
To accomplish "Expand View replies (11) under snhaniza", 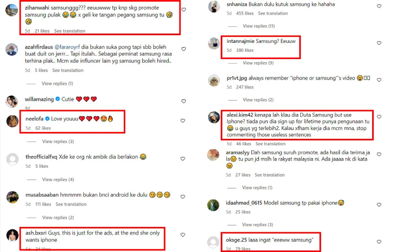I will pos(258,26).
